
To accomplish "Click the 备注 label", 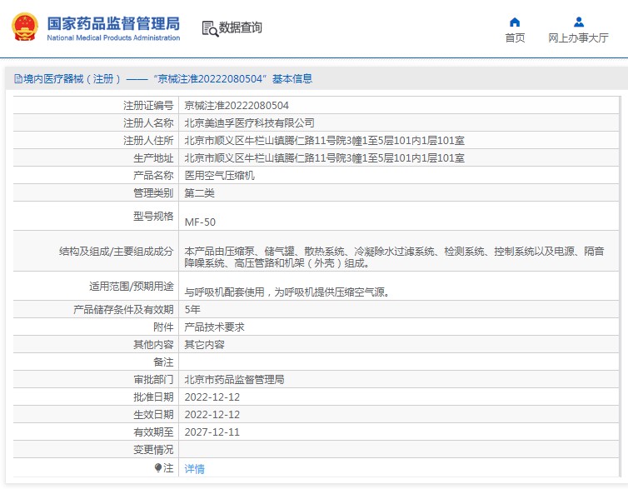I will [163, 362].
